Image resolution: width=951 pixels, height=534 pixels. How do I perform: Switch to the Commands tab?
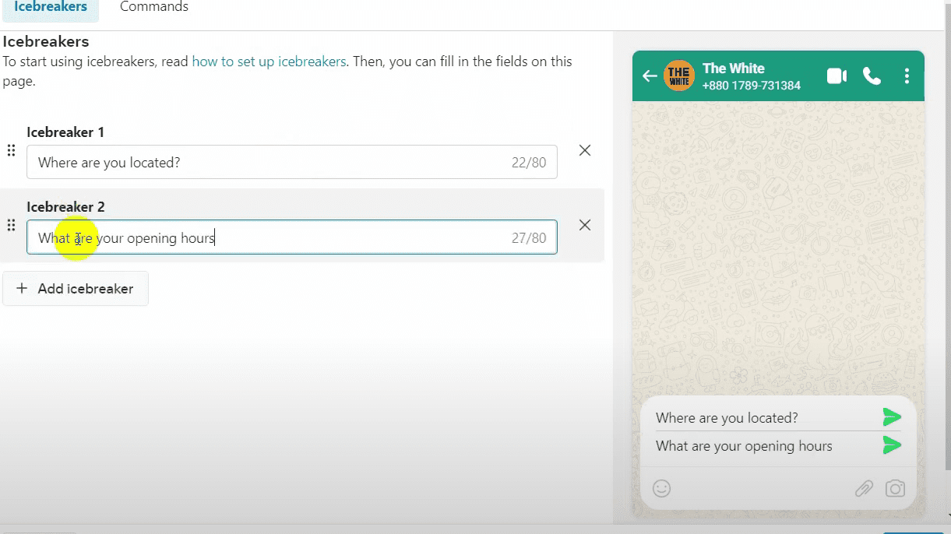click(153, 8)
